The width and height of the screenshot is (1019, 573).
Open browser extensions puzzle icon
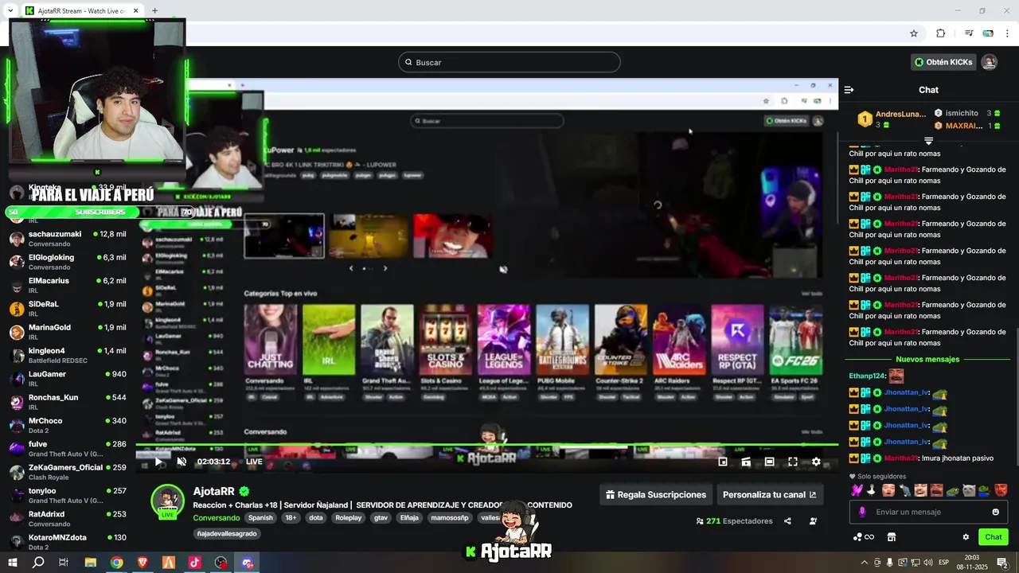pos(940,33)
